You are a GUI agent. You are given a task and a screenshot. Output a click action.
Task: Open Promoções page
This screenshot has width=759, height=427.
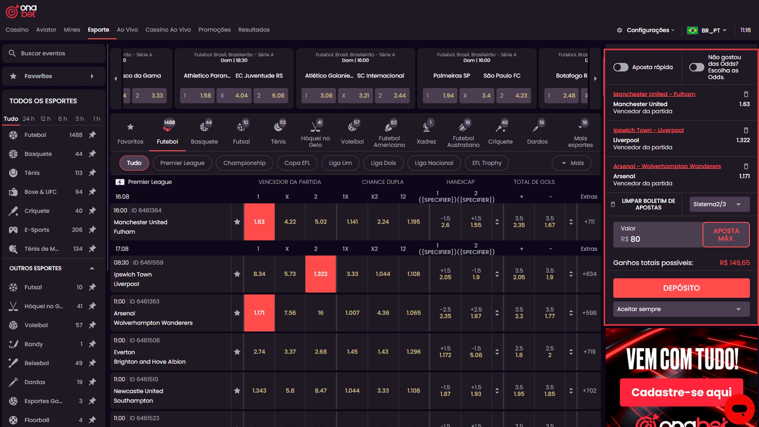coord(214,30)
